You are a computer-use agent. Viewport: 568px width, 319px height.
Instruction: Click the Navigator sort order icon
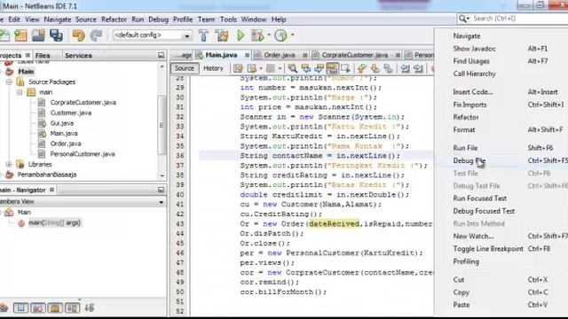click(x=89, y=307)
